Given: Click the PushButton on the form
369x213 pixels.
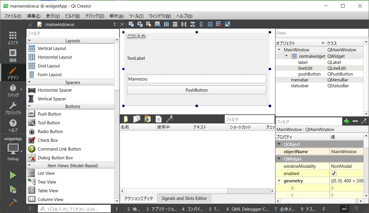Looking at the screenshot, I should pos(196,90).
